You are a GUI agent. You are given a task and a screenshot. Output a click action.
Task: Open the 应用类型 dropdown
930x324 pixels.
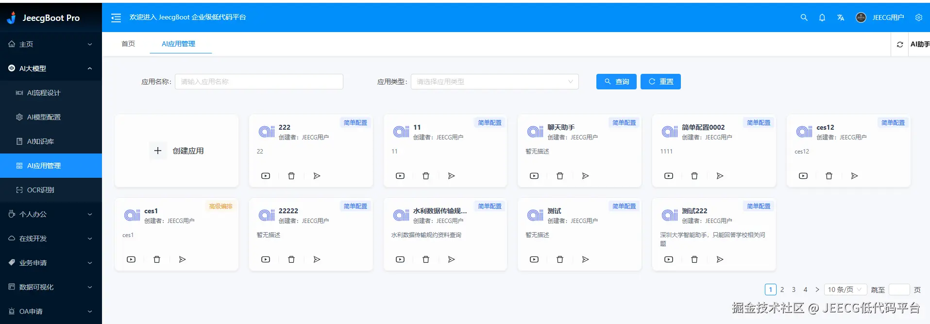[x=494, y=82]
